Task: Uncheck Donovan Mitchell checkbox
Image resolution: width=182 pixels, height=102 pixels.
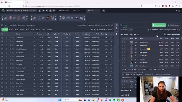Action: [2, 68]
